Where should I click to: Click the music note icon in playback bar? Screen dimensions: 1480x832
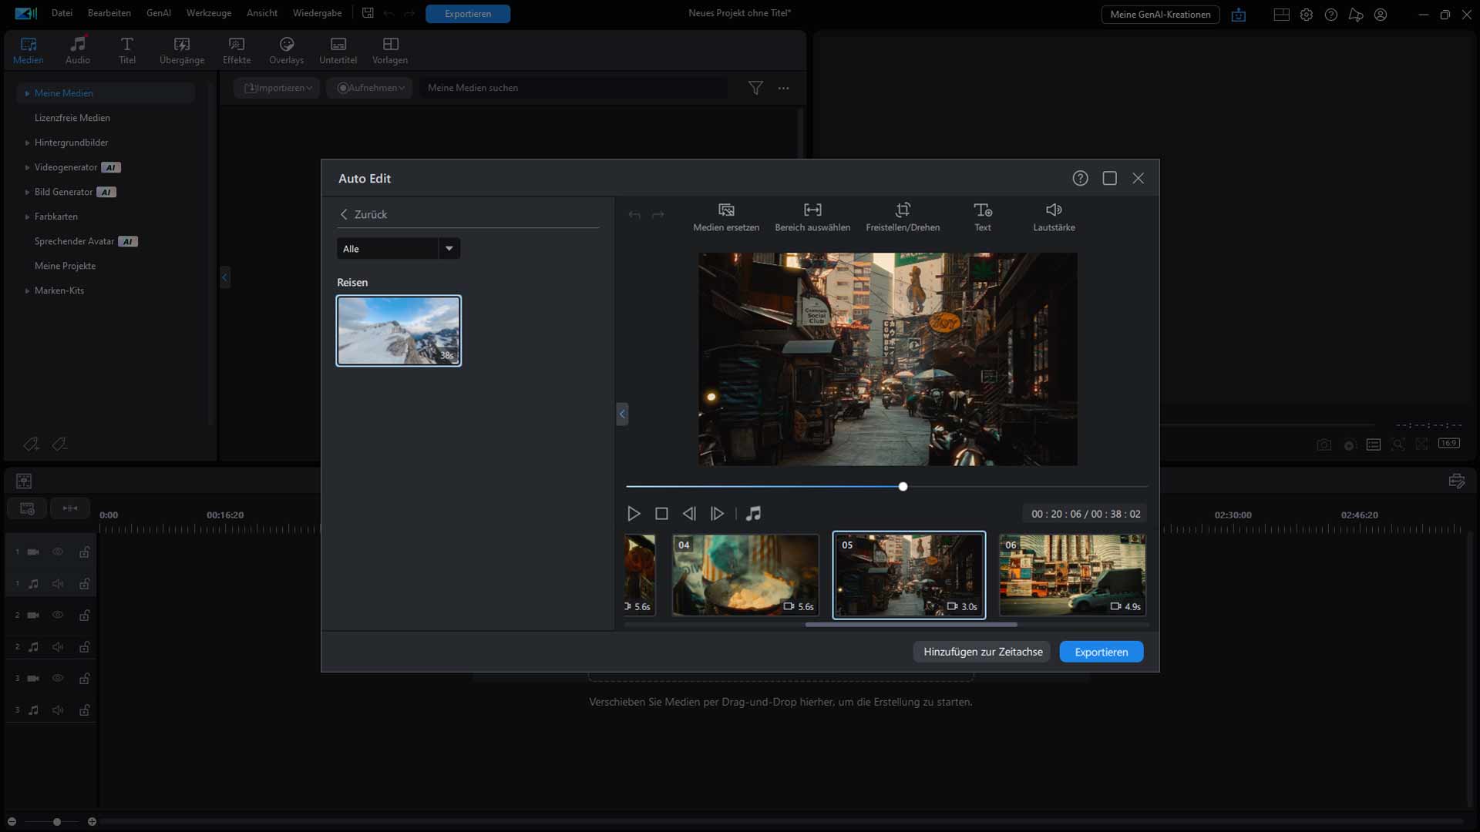click(x=753, y=513)
